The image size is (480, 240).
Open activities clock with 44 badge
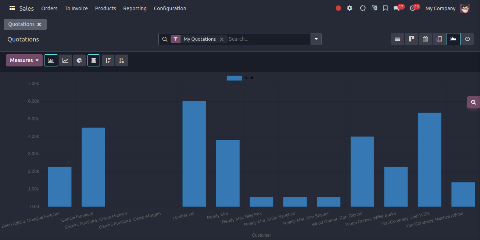[x=415, y=8]
